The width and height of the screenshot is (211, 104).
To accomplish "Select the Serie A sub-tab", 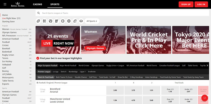I will click(64, 72).
